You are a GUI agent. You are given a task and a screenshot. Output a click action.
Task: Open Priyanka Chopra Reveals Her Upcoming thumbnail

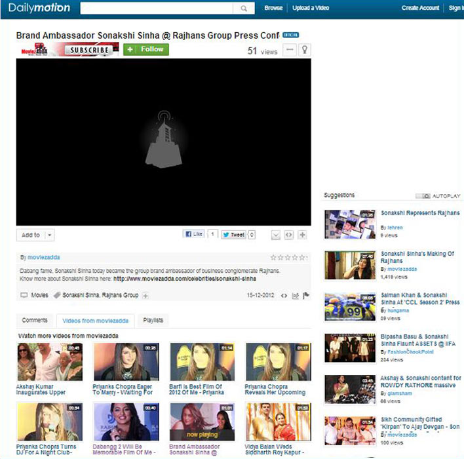[279, 362]
